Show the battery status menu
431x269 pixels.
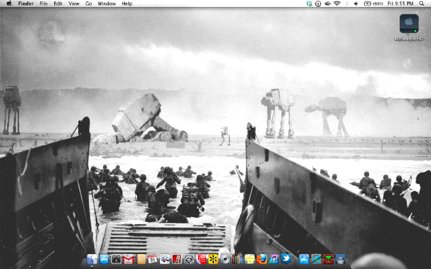pyautogui.click(x=373, y=4)
